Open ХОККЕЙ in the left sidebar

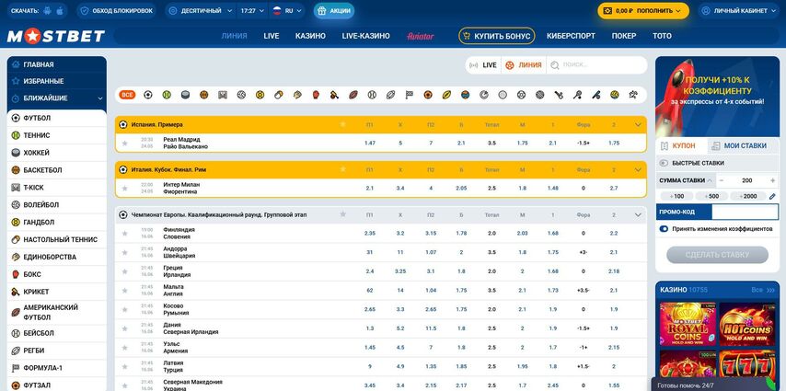click(57, 153)
